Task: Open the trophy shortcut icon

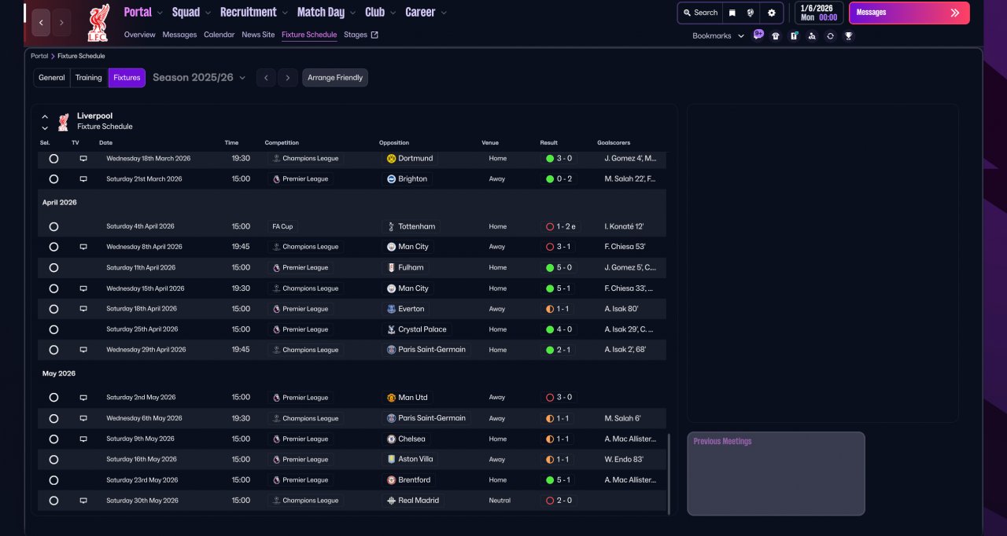Action: pos(848,36)
